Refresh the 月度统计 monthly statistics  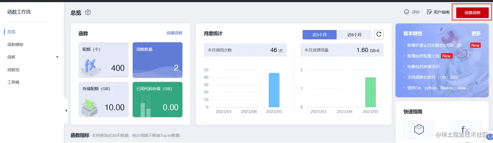pyautogui.click(x=379, y=34)
